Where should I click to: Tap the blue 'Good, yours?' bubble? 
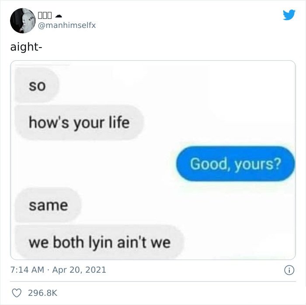point(235,164)
